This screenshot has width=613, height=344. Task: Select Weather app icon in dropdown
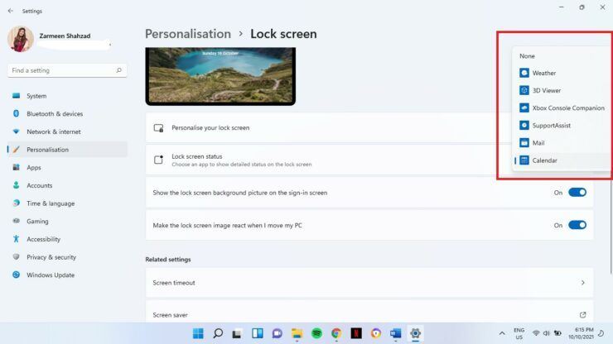pos(524,73)
